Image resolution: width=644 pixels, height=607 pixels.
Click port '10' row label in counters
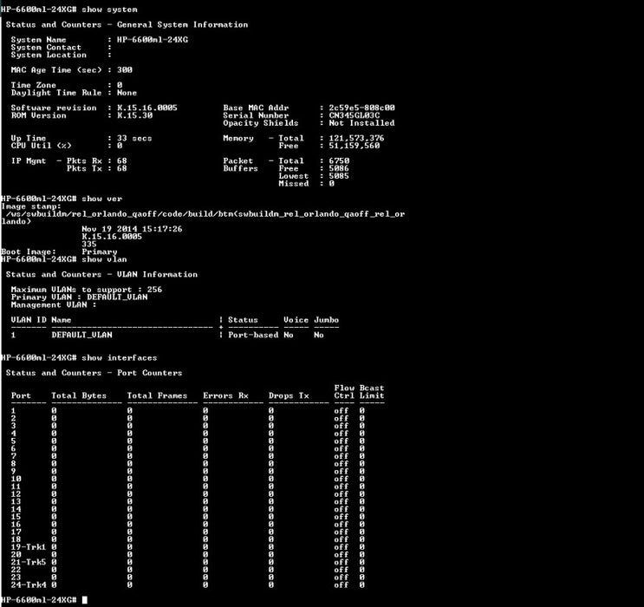click(x=16, y=479)
